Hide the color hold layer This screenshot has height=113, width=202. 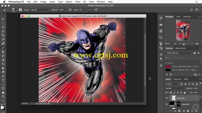(x=167, y=98)
